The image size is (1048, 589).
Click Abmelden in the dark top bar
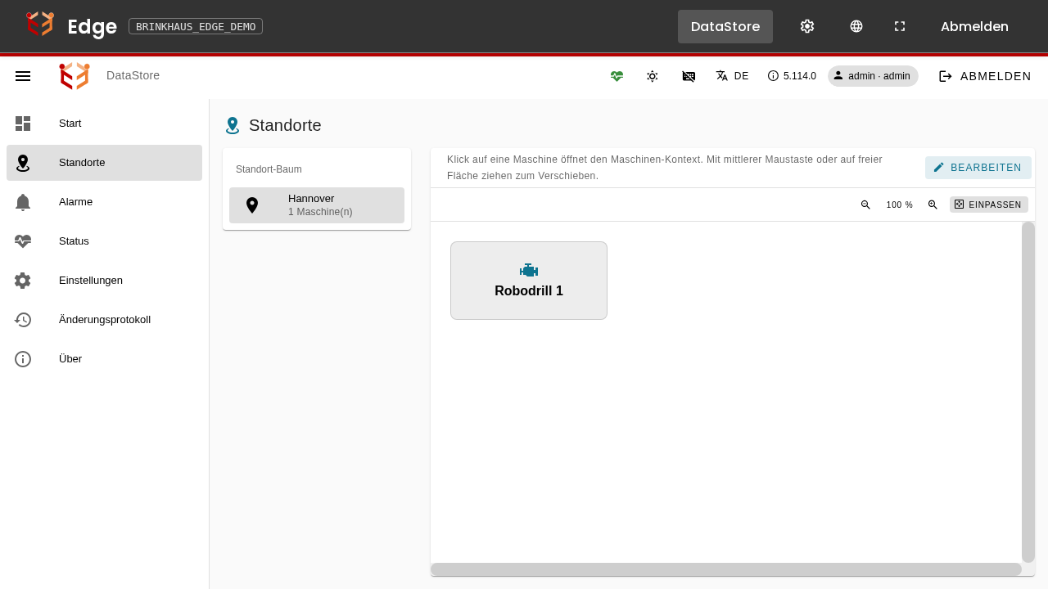974,26
